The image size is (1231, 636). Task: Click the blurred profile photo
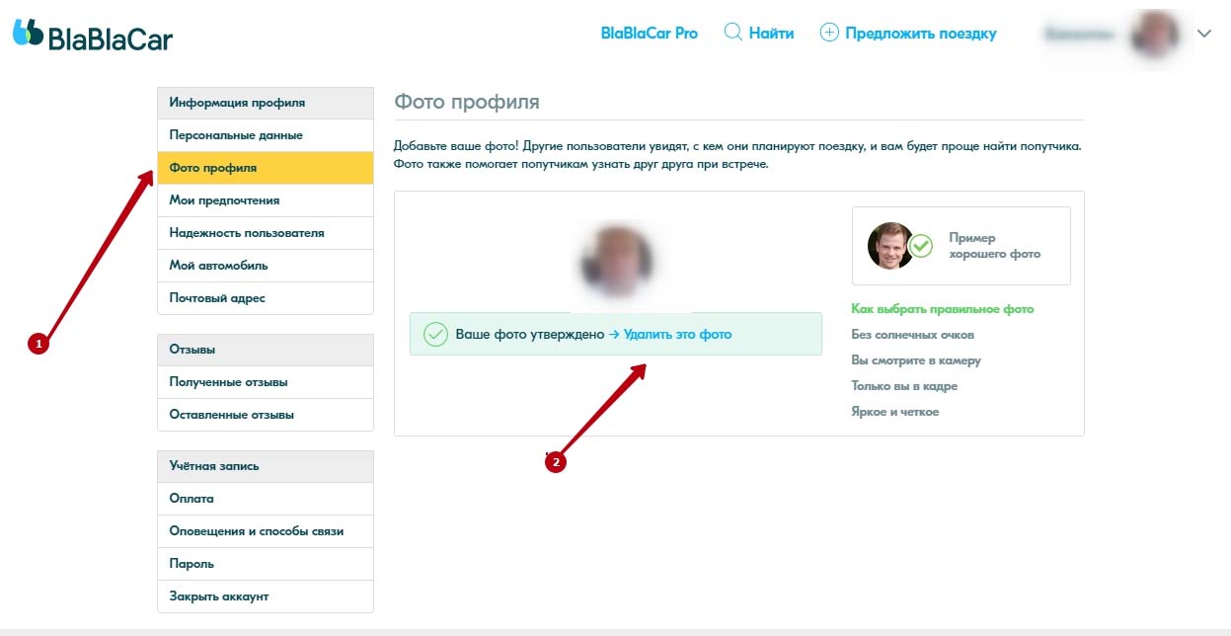coord(615,261)
